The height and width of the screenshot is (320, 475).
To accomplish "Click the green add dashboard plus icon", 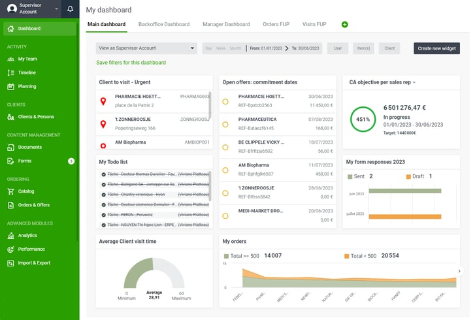I will point(345,24).
